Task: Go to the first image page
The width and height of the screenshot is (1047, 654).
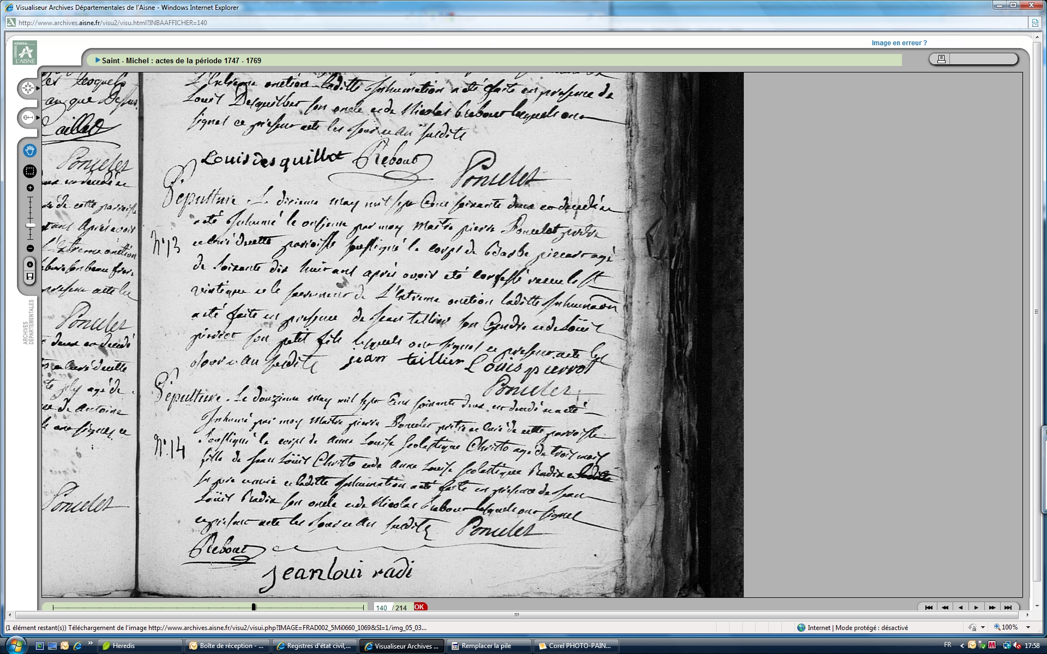Action: point(929,607)
